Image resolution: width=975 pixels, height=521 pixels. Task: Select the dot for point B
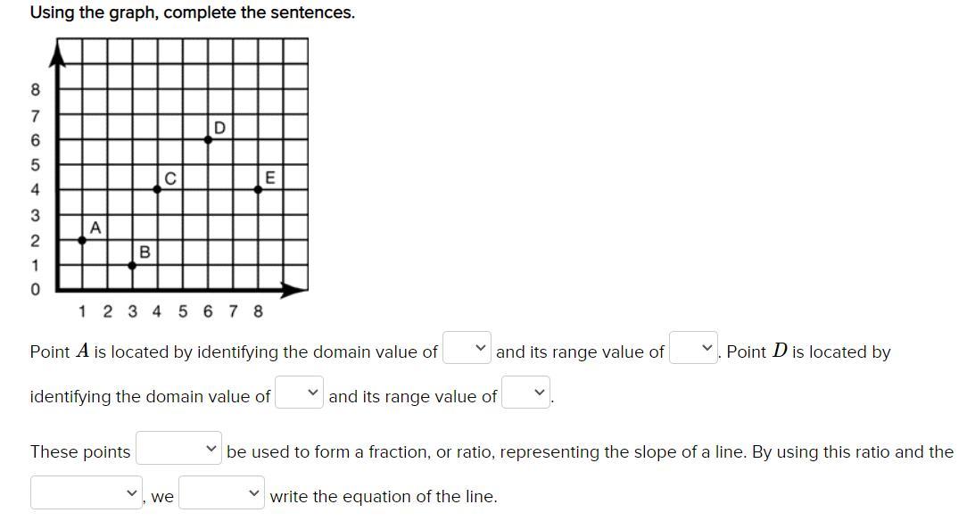(x=132, y=265)
